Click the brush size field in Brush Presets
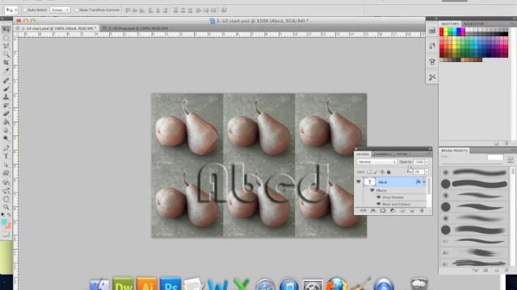Screen dimensions: 517x290 tap(495, 158)
